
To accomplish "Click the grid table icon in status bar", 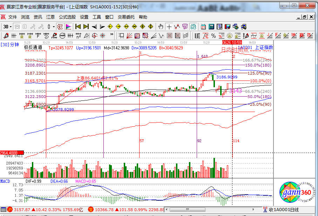I will pos(4,210).
